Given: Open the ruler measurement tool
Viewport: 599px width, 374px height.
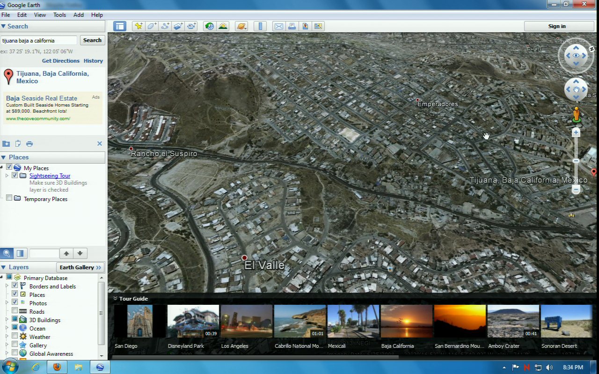Looking at the screenshot, I should tap(261, 26).
